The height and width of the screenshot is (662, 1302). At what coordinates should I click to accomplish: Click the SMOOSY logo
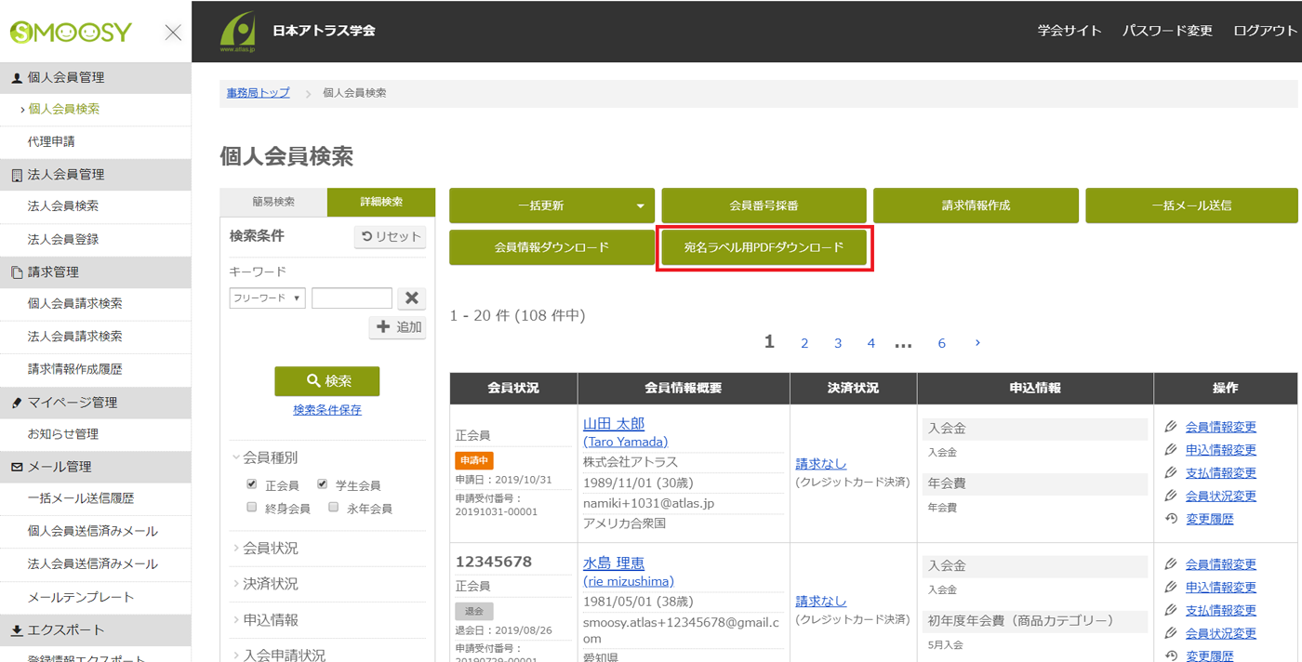[71, 33]
